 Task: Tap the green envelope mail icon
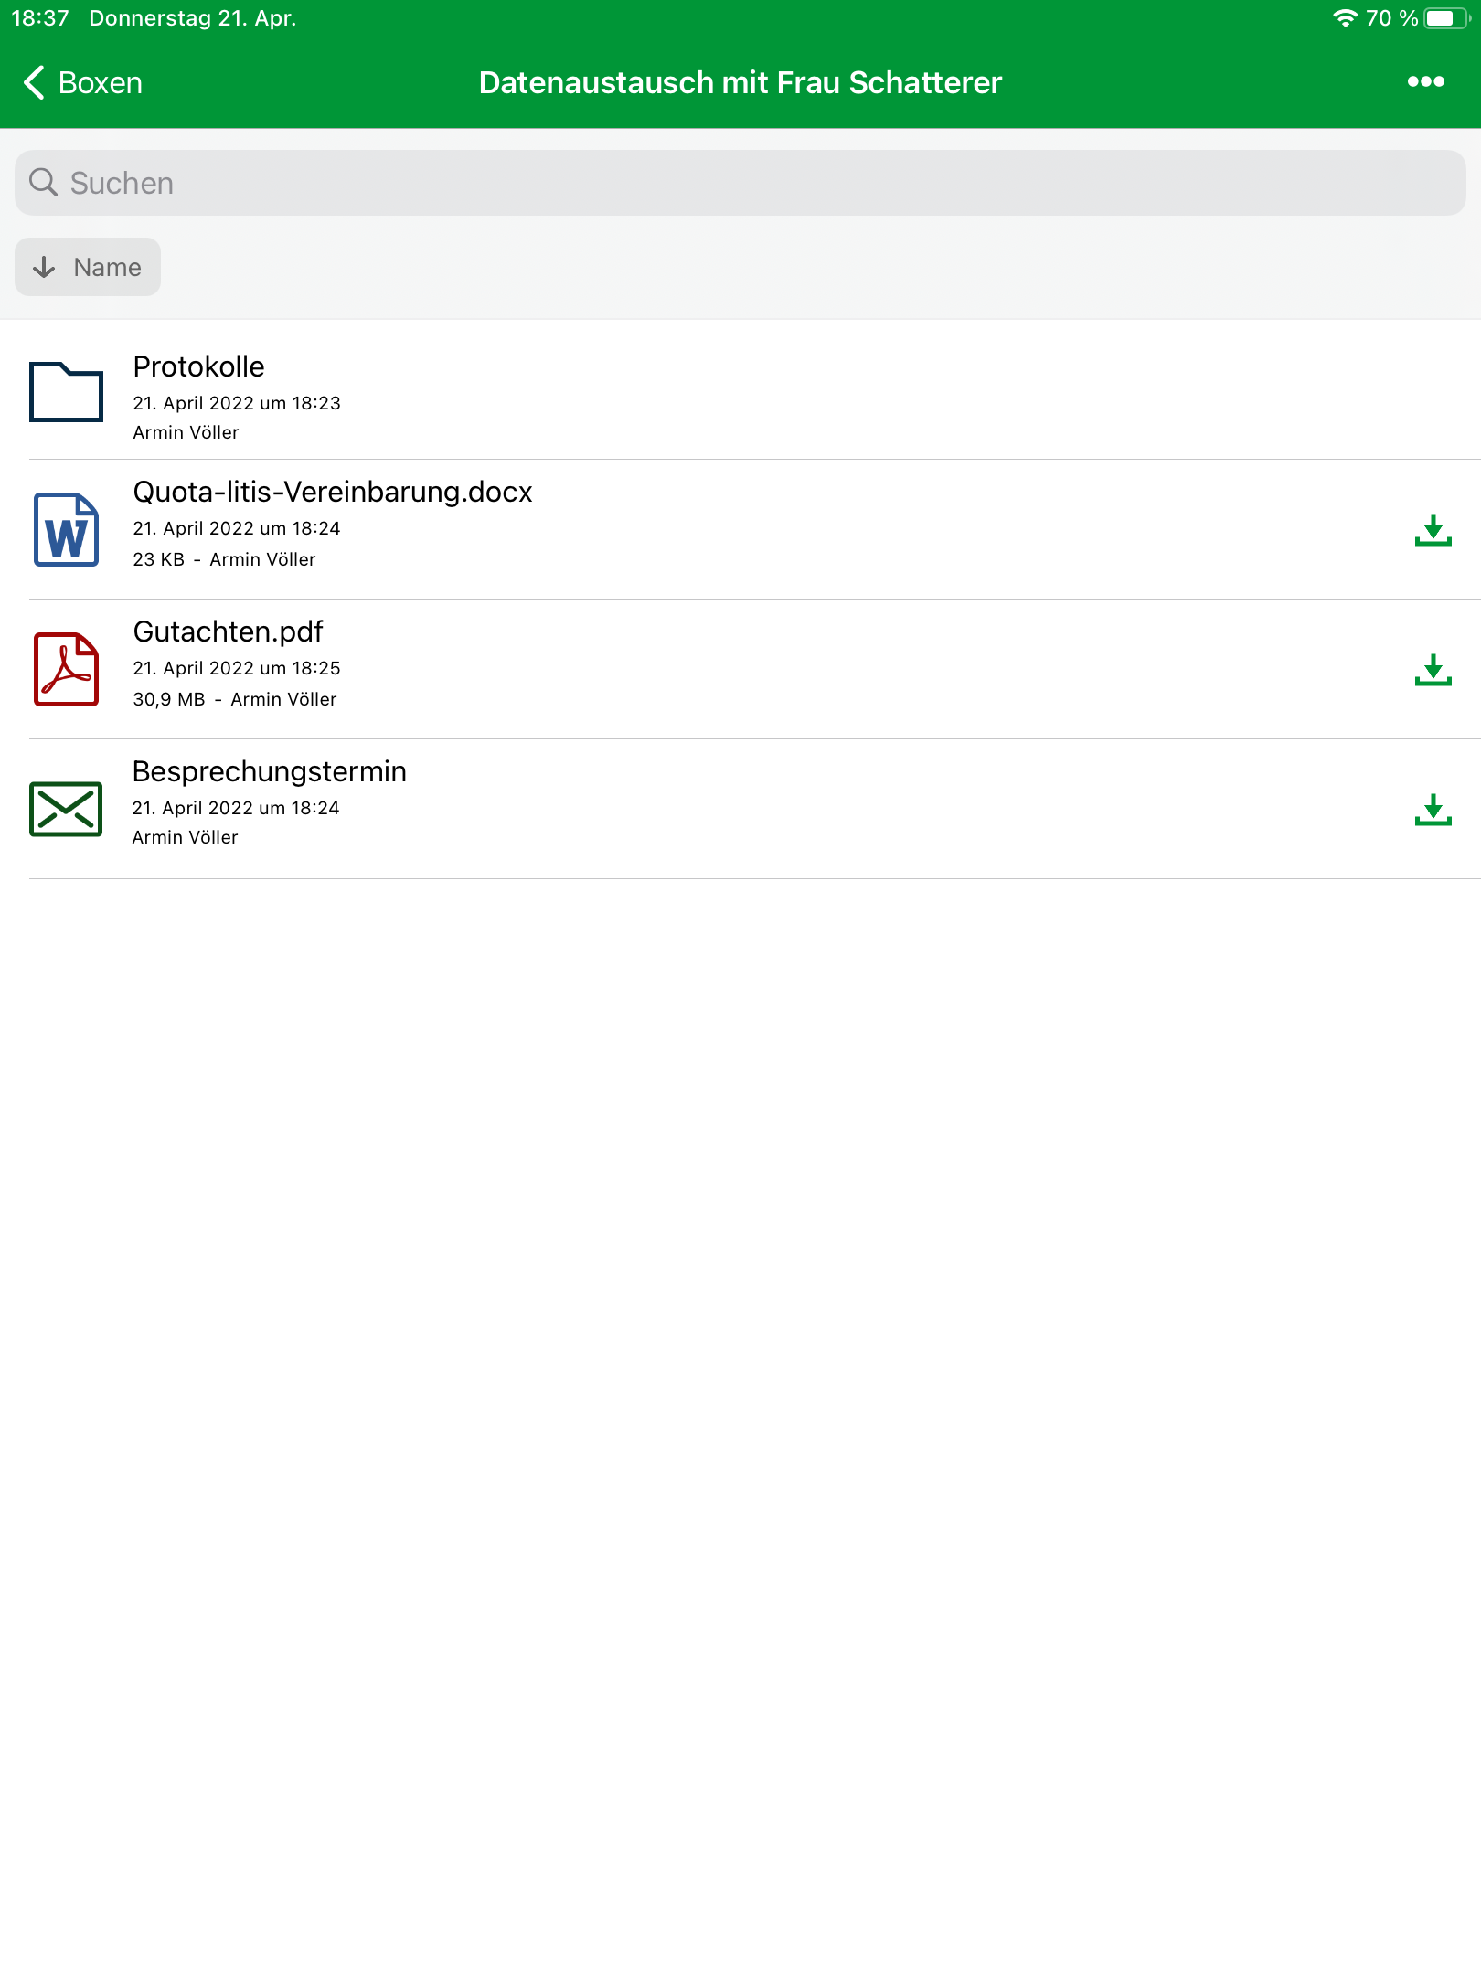[x=66, y=809]
